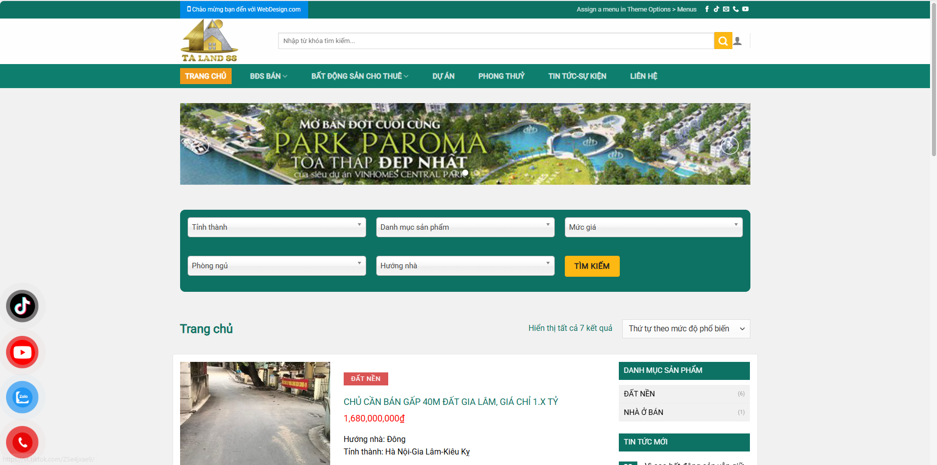Click 'Assign a menu in Theme Options' link
This screenshot has height=465, width=937.
pos(636,10)
